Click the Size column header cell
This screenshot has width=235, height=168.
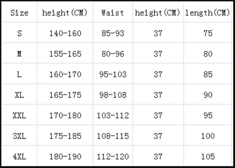click(20, 13)
